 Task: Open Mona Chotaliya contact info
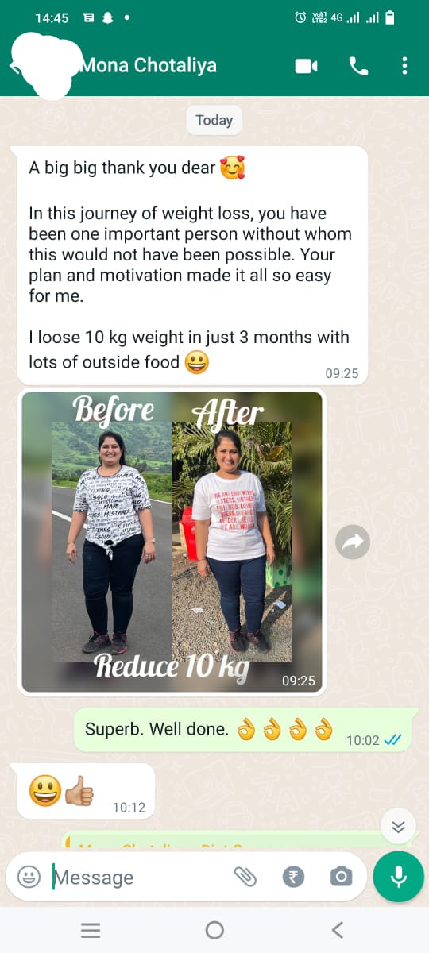(149, 65)
